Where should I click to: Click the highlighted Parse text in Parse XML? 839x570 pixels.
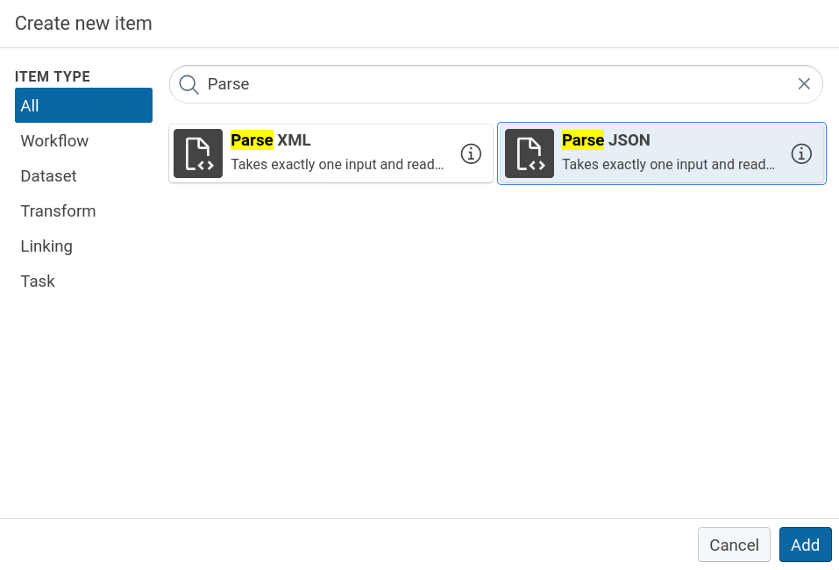pos(252,139)
